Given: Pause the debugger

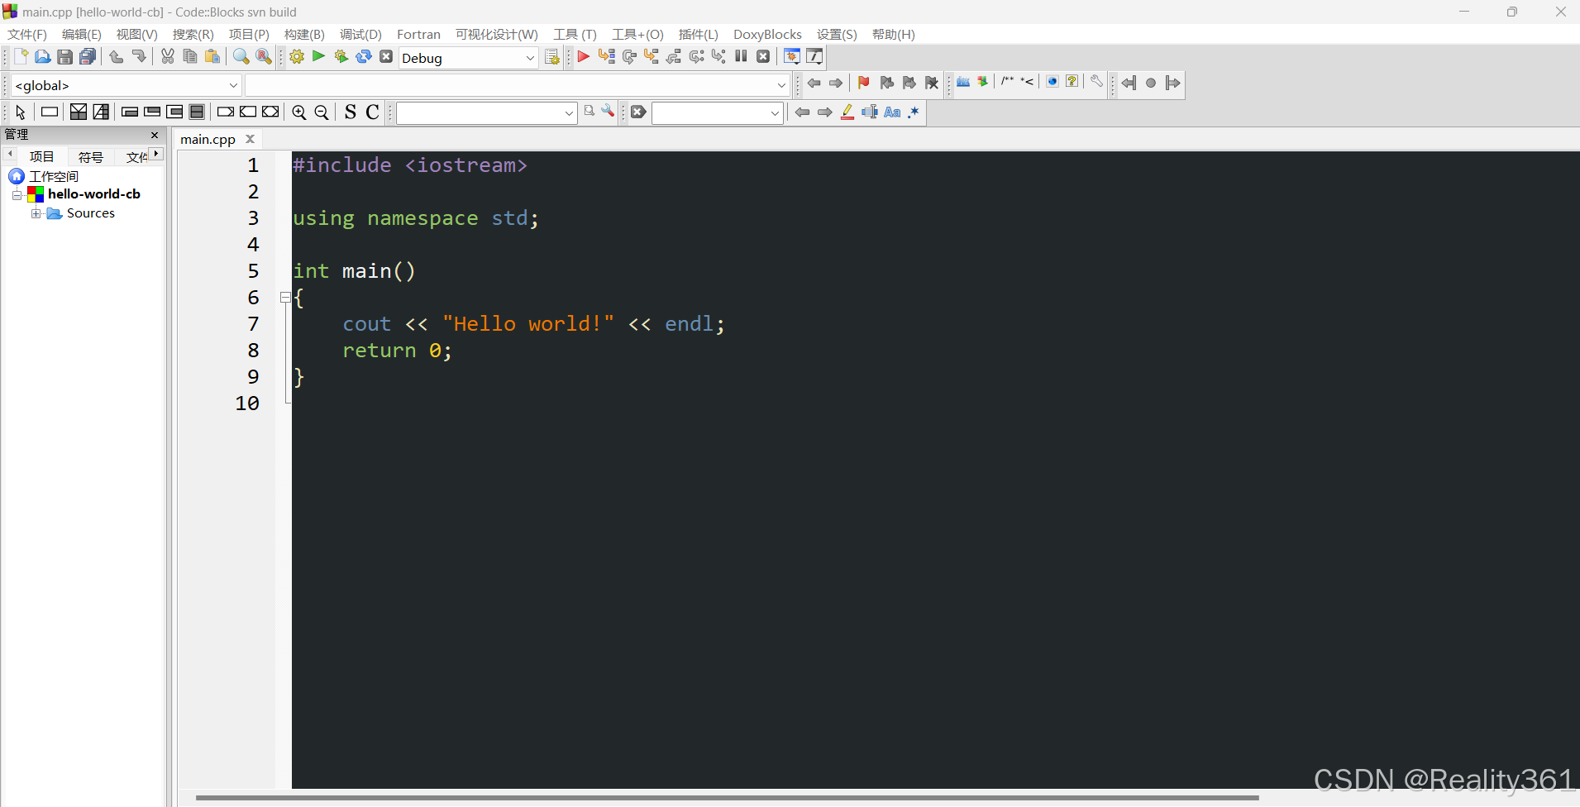Looking at the screenshot, I should pyautogui.click(x=741, y=57).
